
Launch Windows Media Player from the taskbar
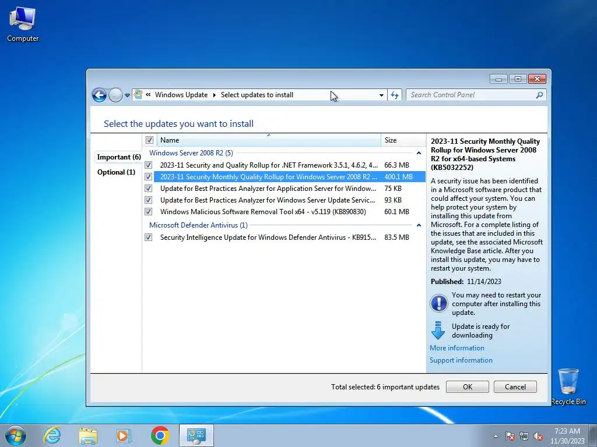tap(124, 435)
